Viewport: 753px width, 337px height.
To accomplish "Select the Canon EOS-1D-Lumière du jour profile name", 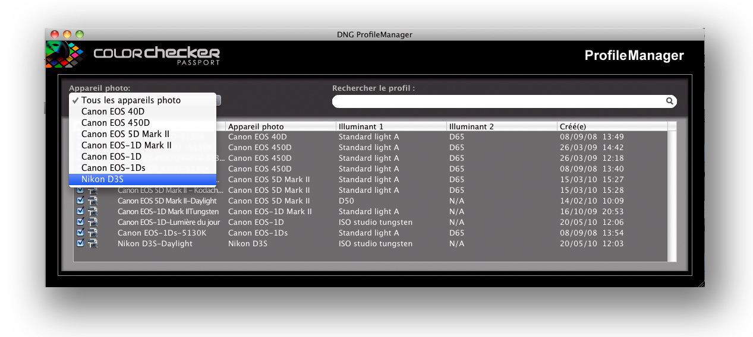I will click(169, 222).
